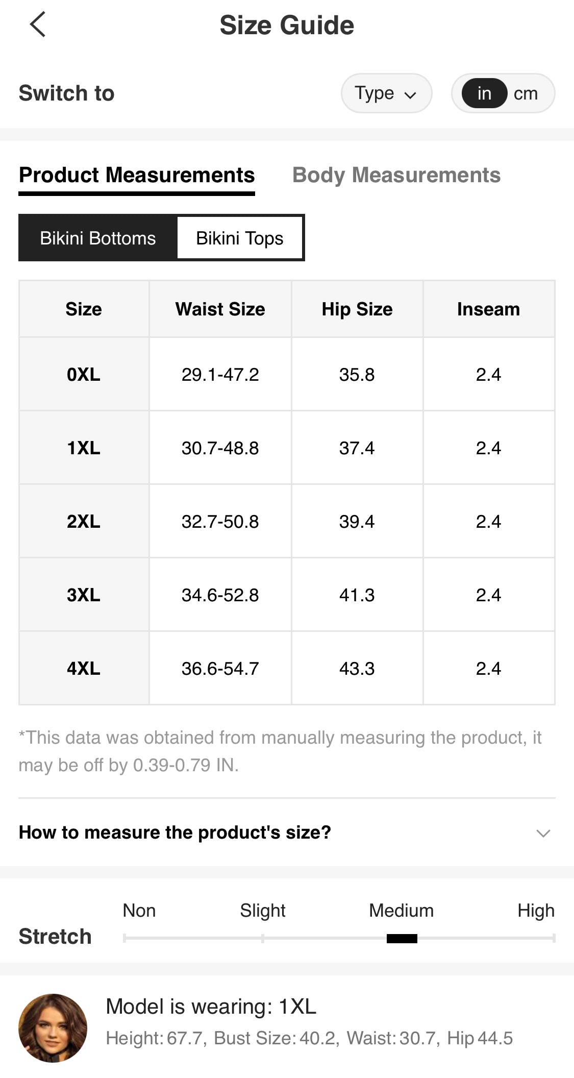Select the Product Measurements tab

pos(137,175)
